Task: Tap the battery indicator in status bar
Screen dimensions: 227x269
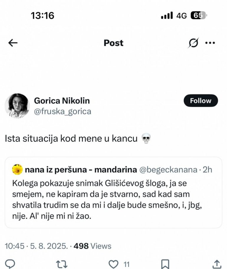Action: pos(199,16)
